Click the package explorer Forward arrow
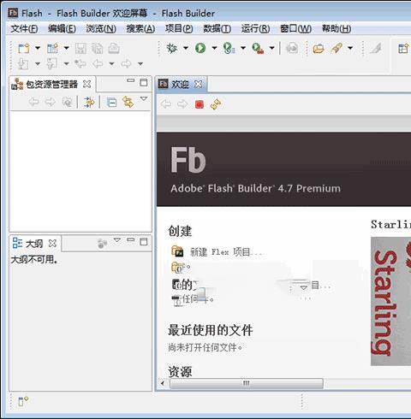The image size is (411, 419). [51, 102]
